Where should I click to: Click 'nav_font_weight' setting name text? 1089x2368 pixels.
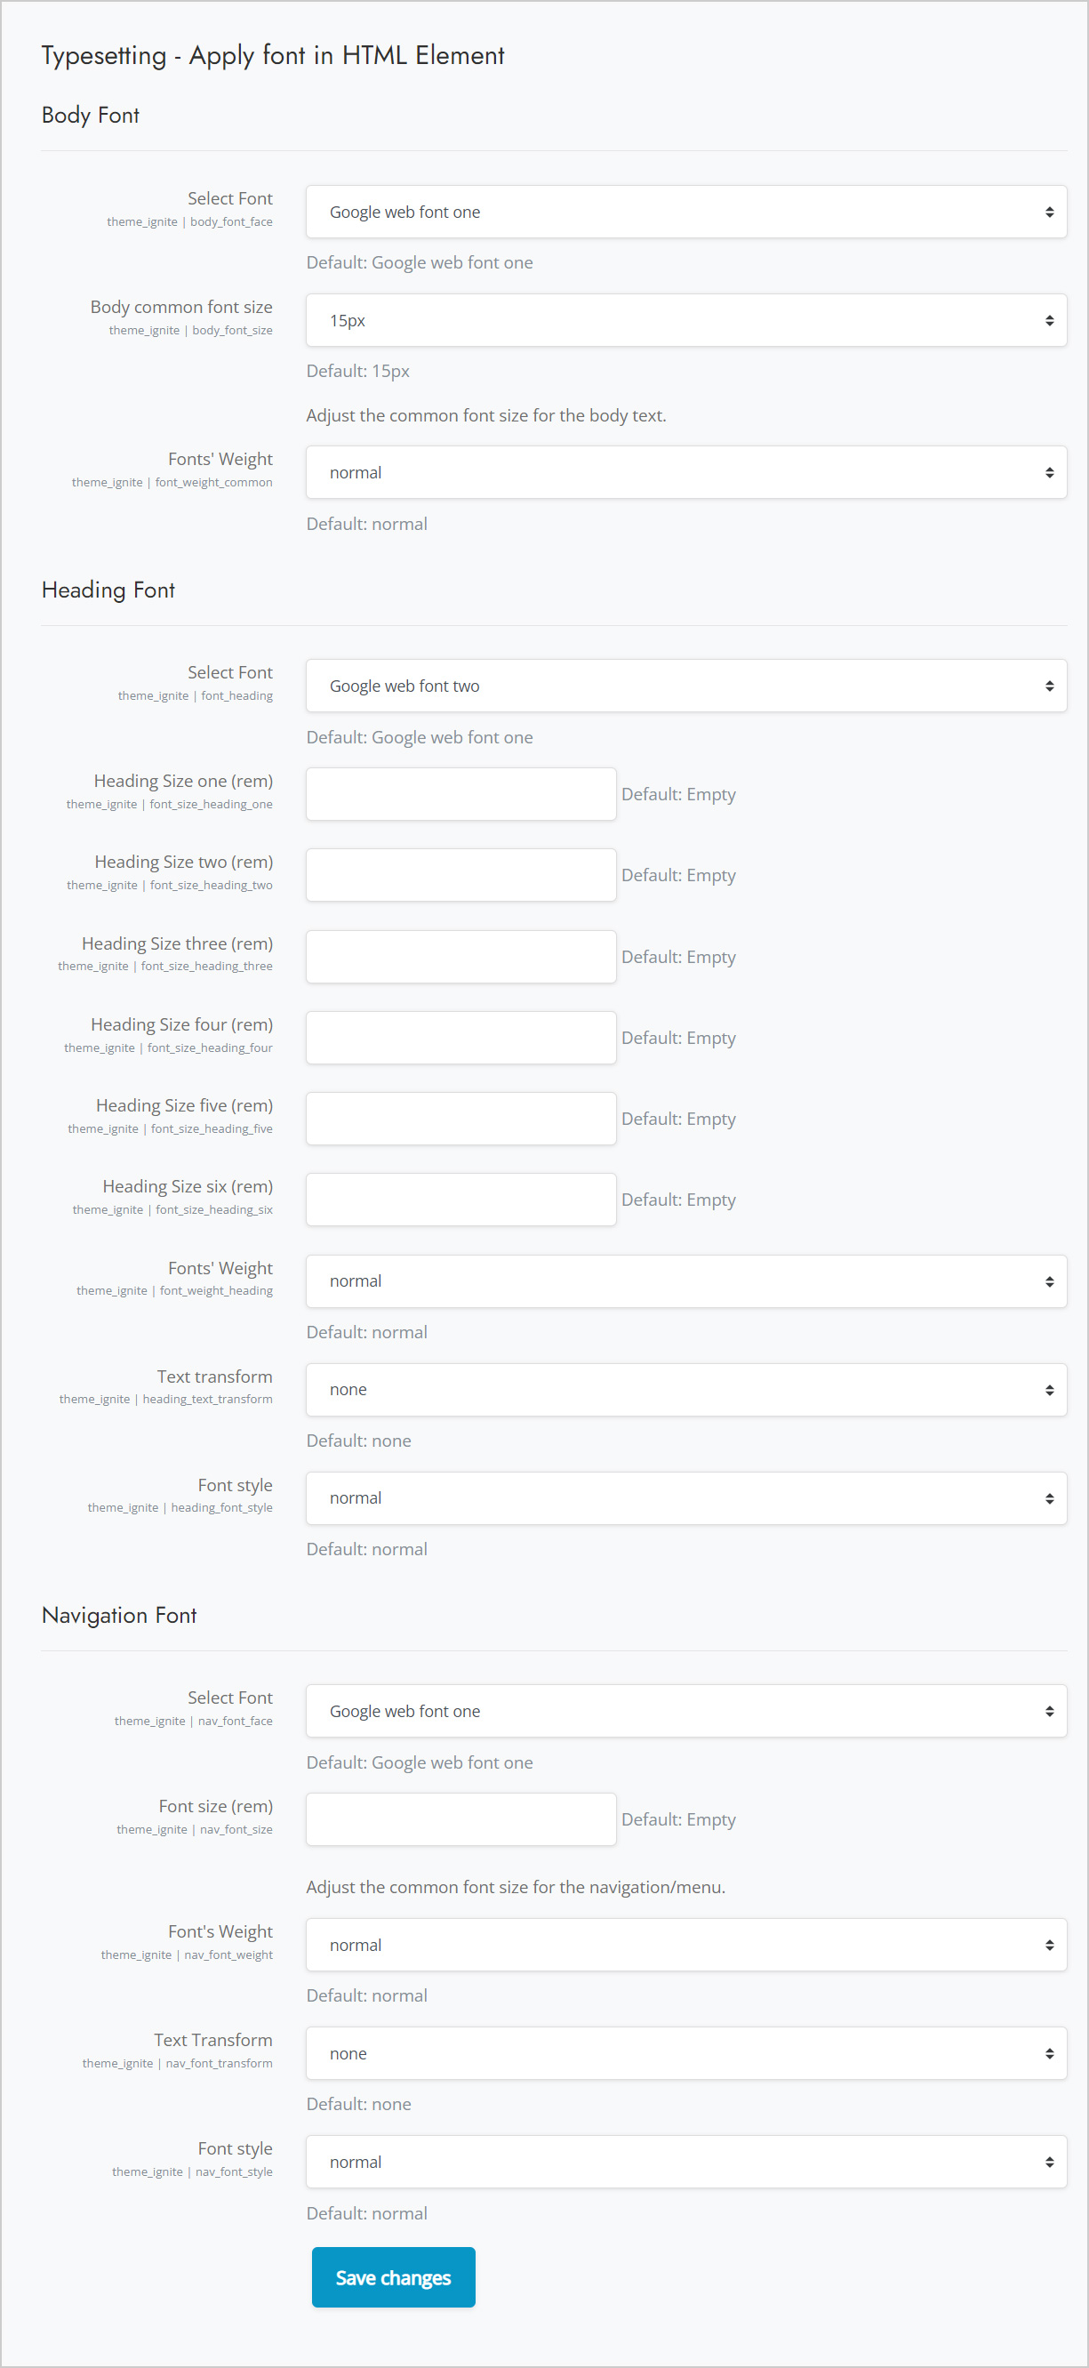tap(228, 1955)
